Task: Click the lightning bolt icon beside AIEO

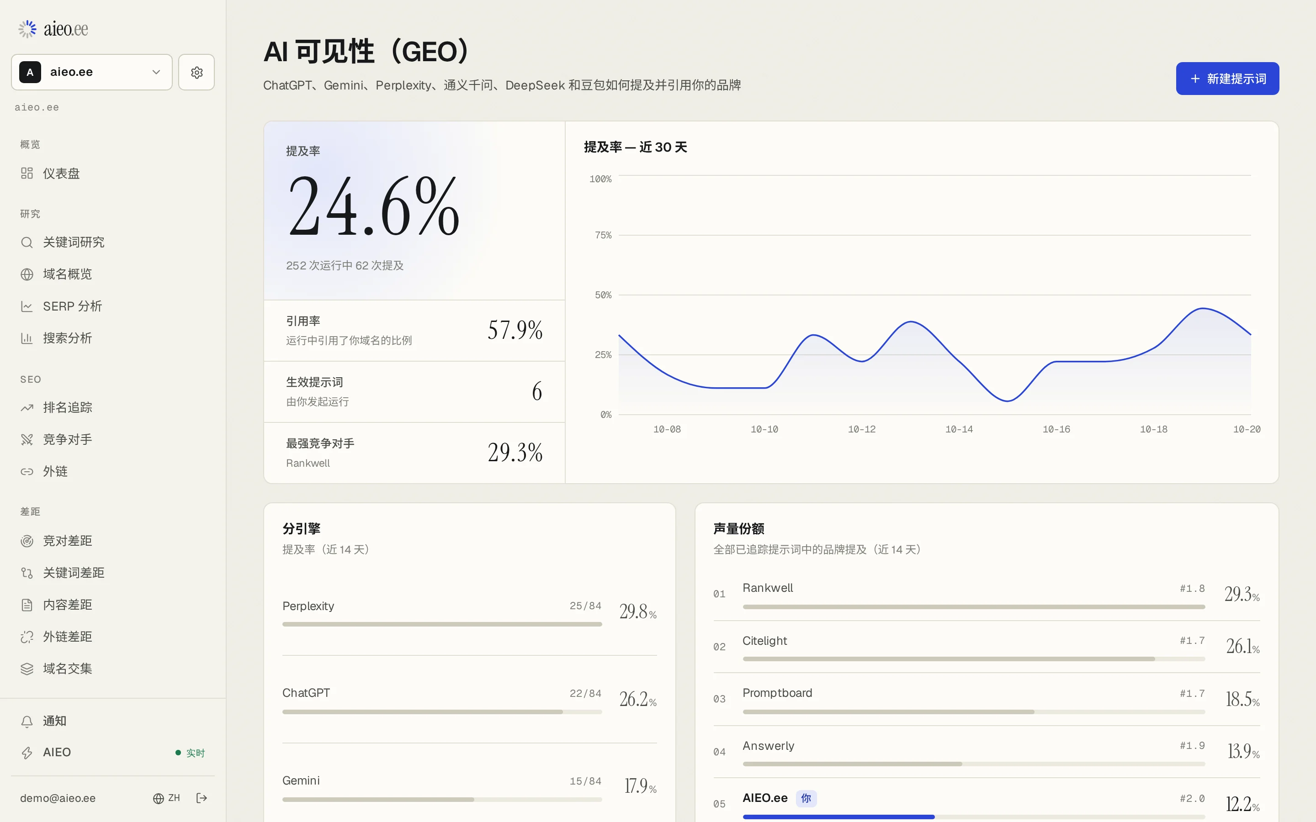Action: pos(27,753)
